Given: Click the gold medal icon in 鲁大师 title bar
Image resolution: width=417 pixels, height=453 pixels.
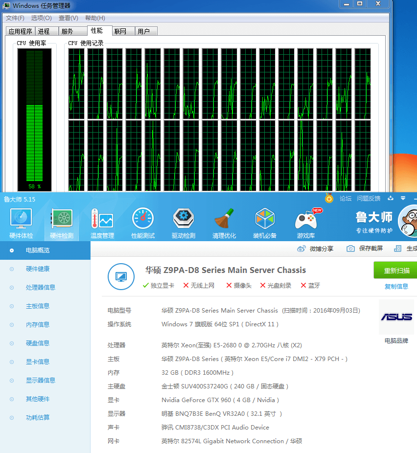Looking at the screenshot, I should click(329, 198).
